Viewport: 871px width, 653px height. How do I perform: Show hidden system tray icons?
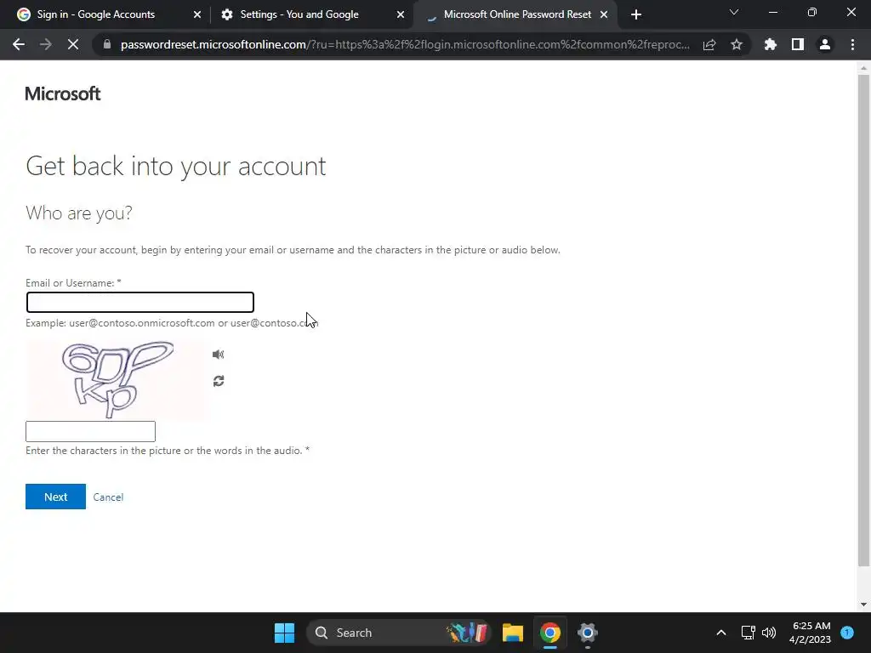pyautogui.click(x=721, y=633)
